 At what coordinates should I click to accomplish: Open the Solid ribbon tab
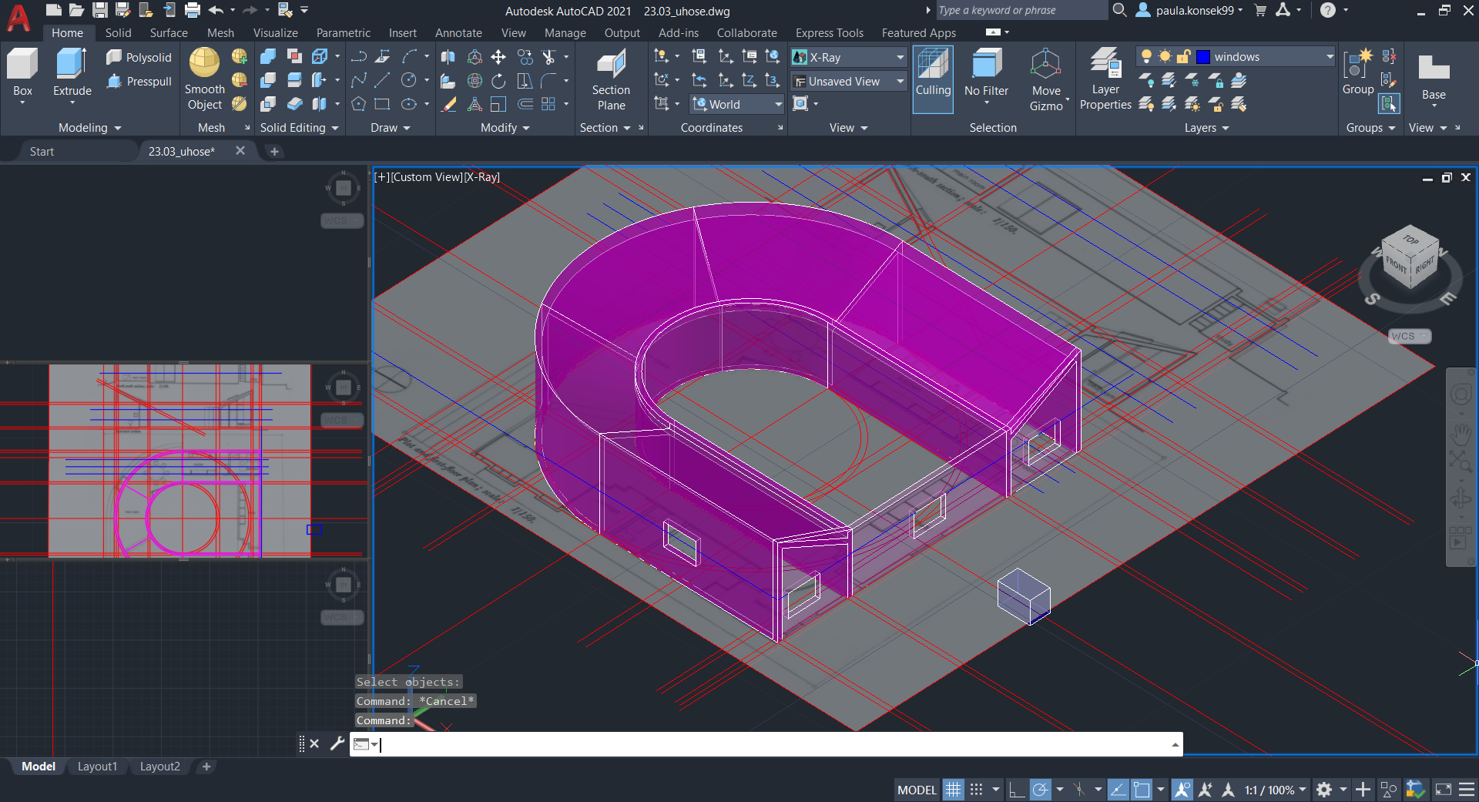click(x=118, y=33)
